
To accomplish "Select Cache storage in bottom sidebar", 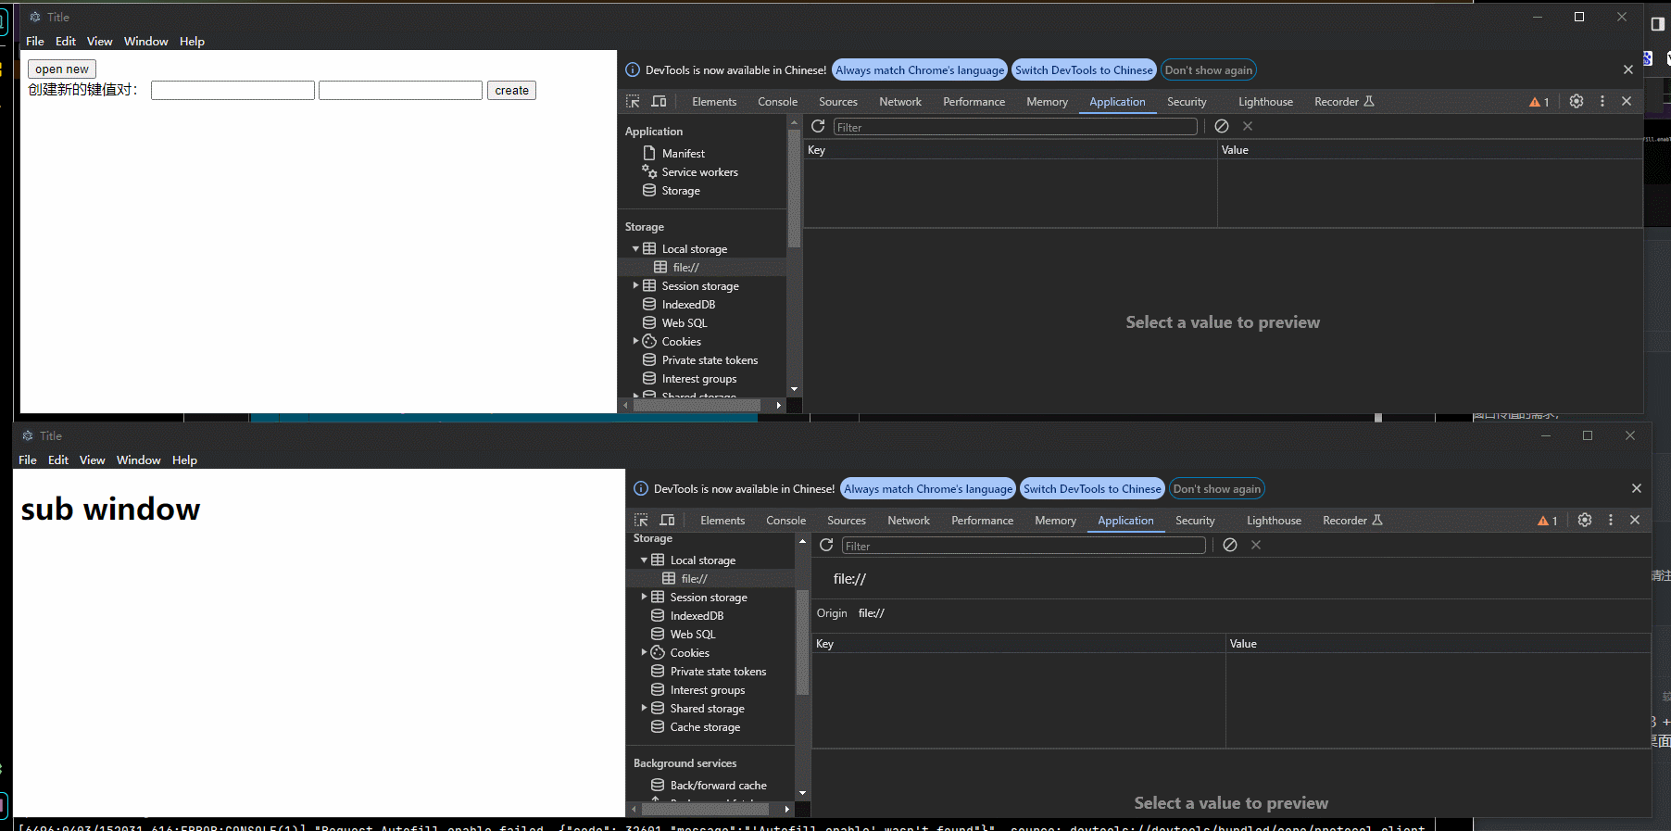I will point(705,727).
